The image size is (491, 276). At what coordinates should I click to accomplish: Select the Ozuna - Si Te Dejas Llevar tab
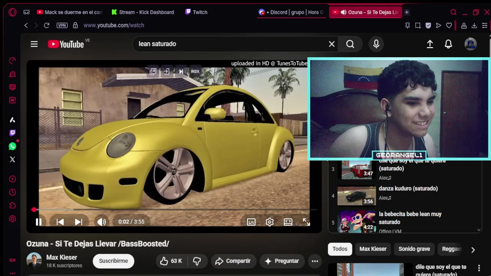[366, 12]
